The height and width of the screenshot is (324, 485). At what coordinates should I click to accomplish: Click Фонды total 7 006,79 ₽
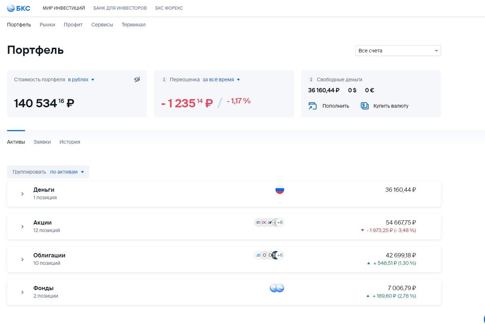point(402,288)
